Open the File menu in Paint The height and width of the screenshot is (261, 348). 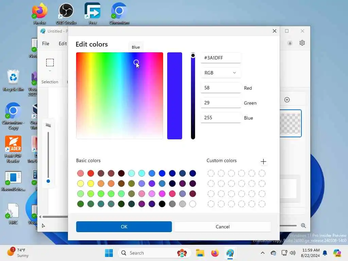(46, 43)
